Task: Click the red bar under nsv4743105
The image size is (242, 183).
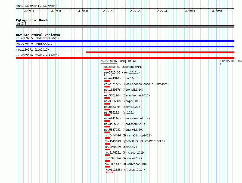Action: [107, 81]
